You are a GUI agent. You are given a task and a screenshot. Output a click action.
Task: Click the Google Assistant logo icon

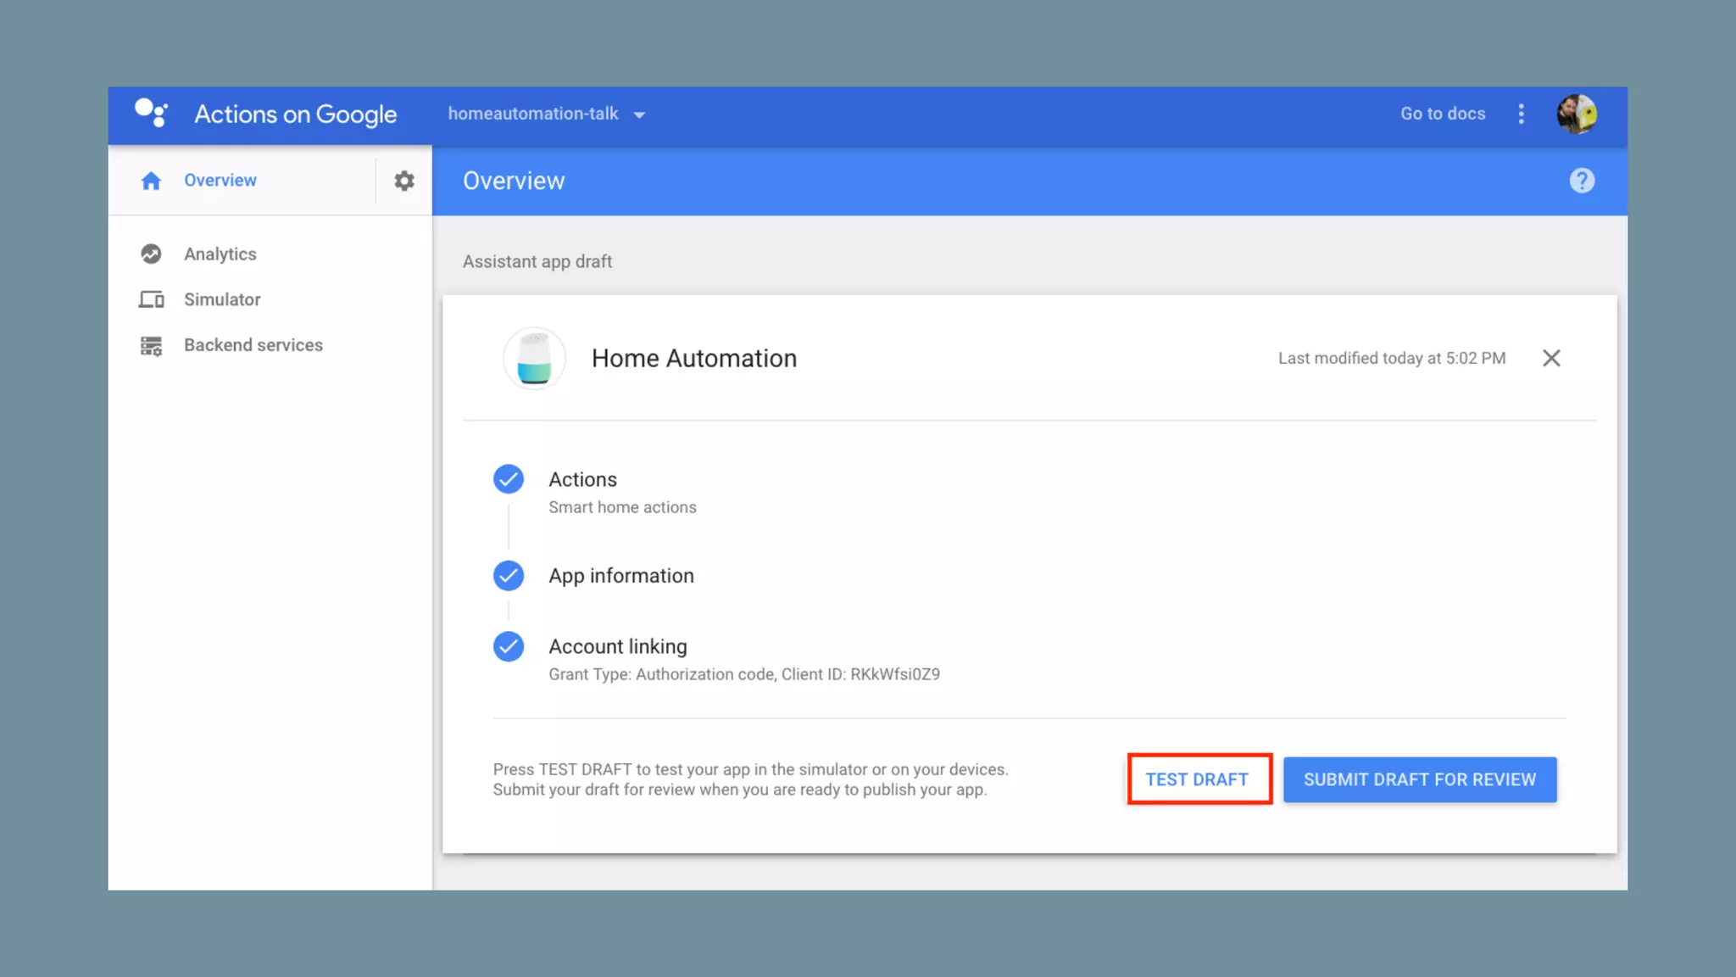point(152,113)
